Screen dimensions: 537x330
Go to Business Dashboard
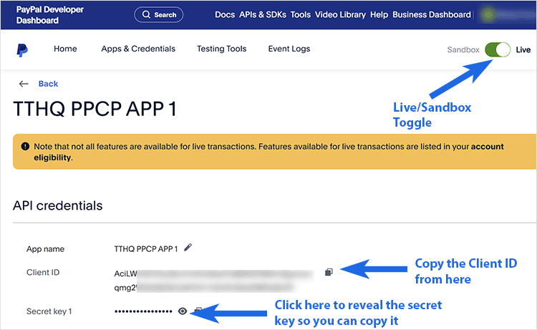pyautogui.click(x=432, y=15)
